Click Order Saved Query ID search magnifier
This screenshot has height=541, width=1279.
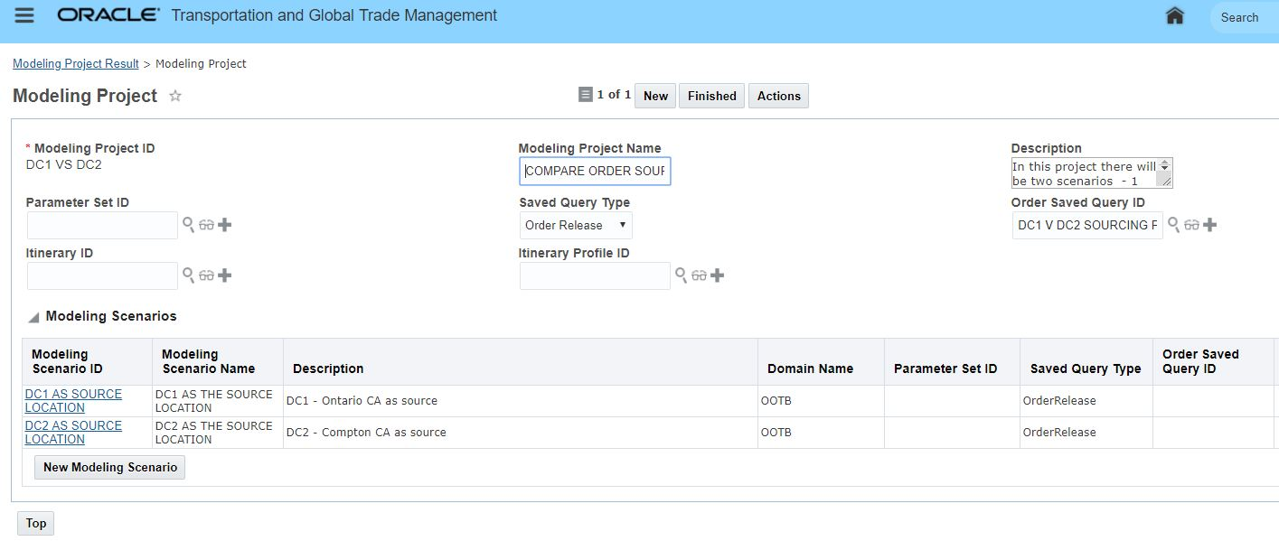(x=1173, y=225)
